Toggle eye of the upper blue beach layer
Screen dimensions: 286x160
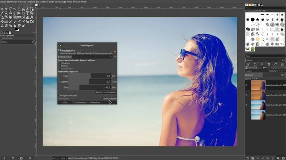pos(246,105)
